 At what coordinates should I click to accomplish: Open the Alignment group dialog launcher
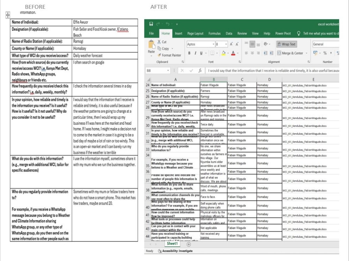pos(309,62)
